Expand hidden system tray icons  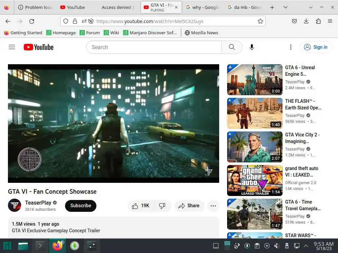[306, 246]
